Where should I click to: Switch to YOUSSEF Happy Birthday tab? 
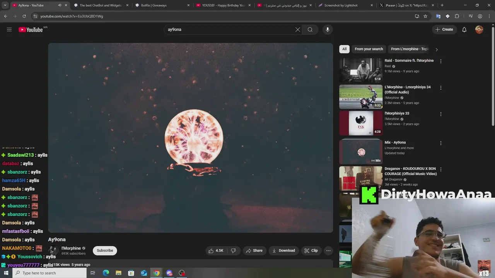click(x=223, y=5)
